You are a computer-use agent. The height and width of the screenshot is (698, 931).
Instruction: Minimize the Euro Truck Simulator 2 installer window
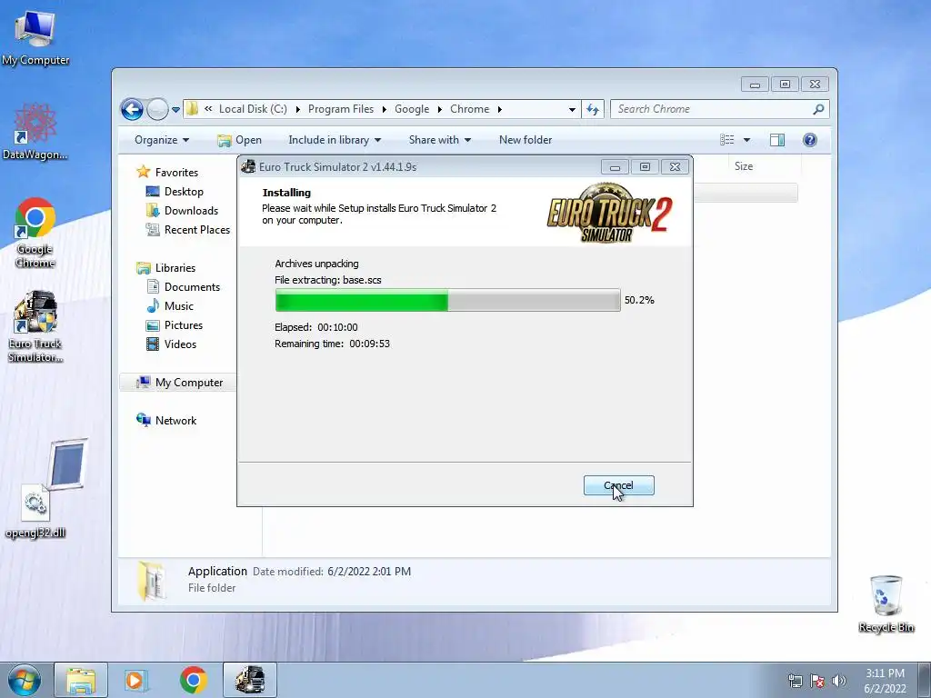pyautogui.click(x=615, y=167)
